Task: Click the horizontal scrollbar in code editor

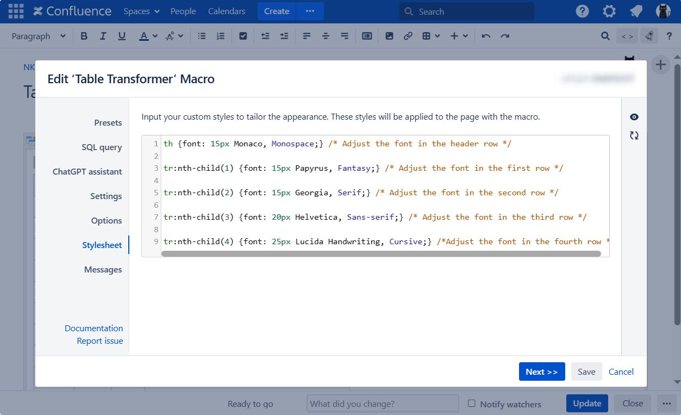Action: tap(380, 253)
